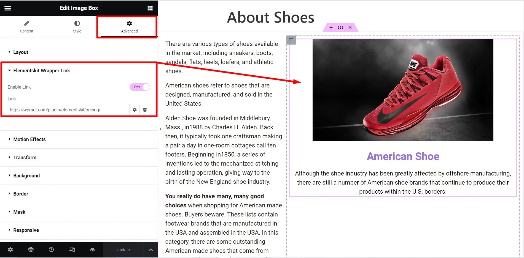Switch to Responsive Mode
524x258 pixels.
pyautogui.click(x=72, y=250)
